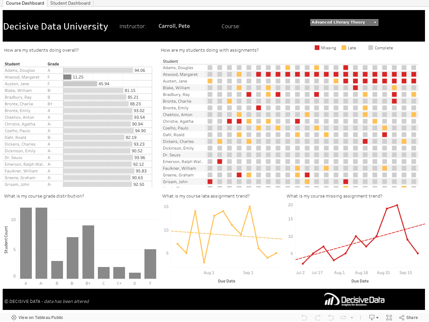Click the D bar in grade distribution
The image size is (429, 322).
click(135, 276)
